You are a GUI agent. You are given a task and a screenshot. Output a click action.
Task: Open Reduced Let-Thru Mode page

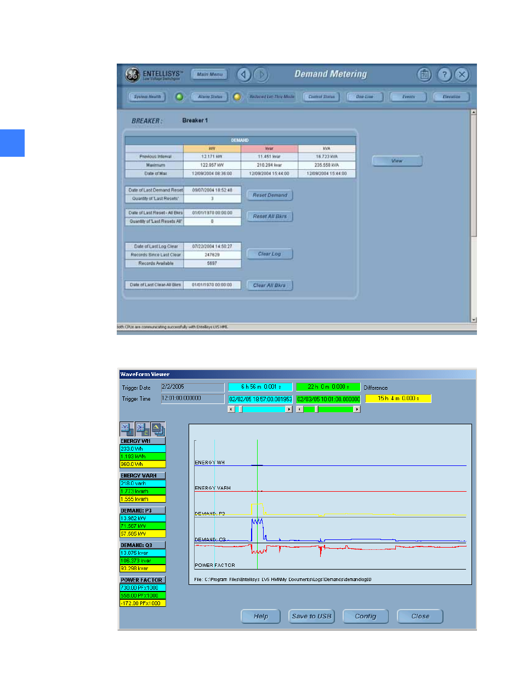271,97
